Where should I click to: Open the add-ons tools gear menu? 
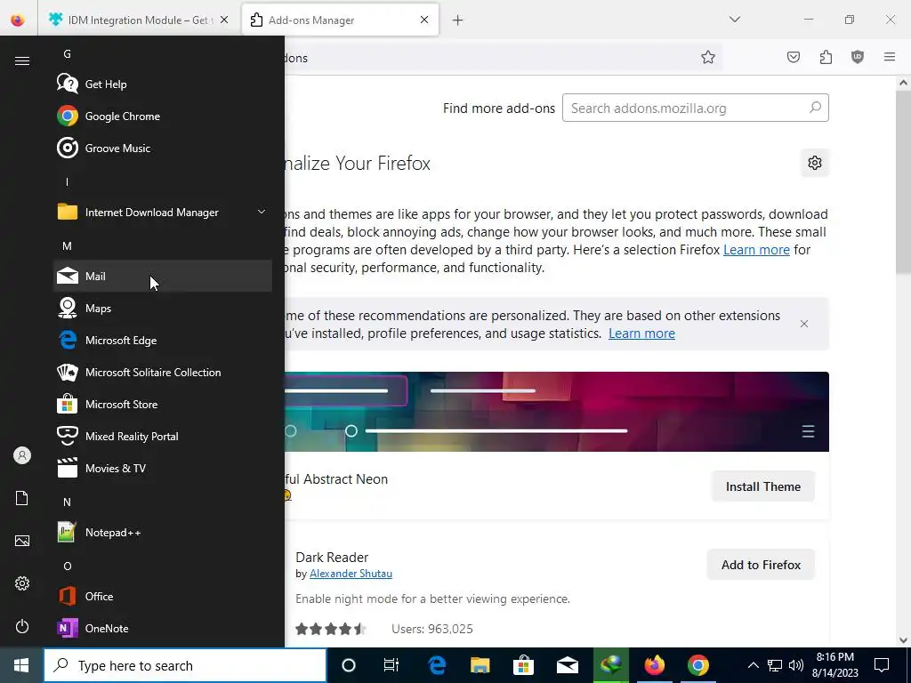click(x=815, y=163)
